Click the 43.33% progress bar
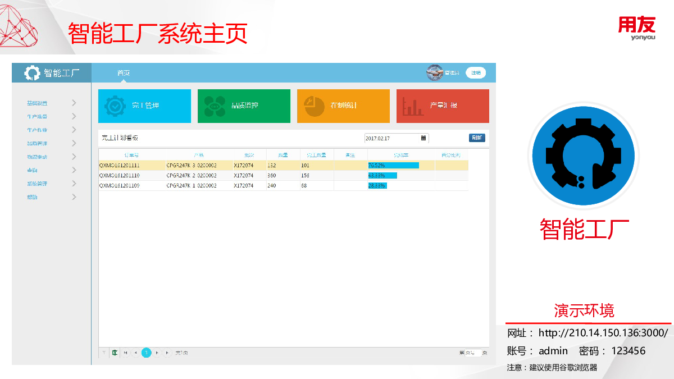The image size is (674, 379). (x=382, y=176)
